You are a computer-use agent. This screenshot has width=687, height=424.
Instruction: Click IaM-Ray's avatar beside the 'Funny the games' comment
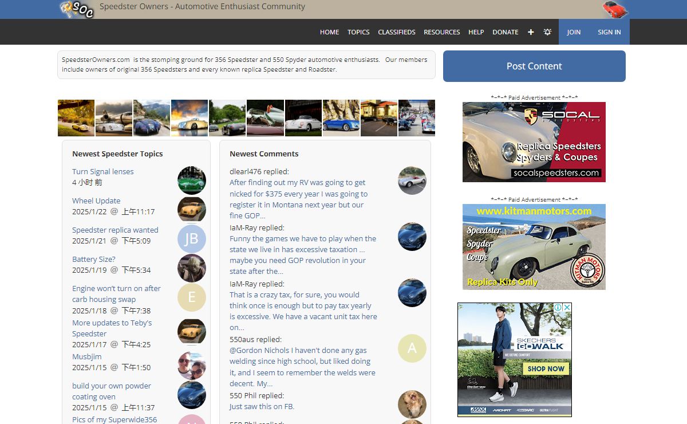pos(412,237)
